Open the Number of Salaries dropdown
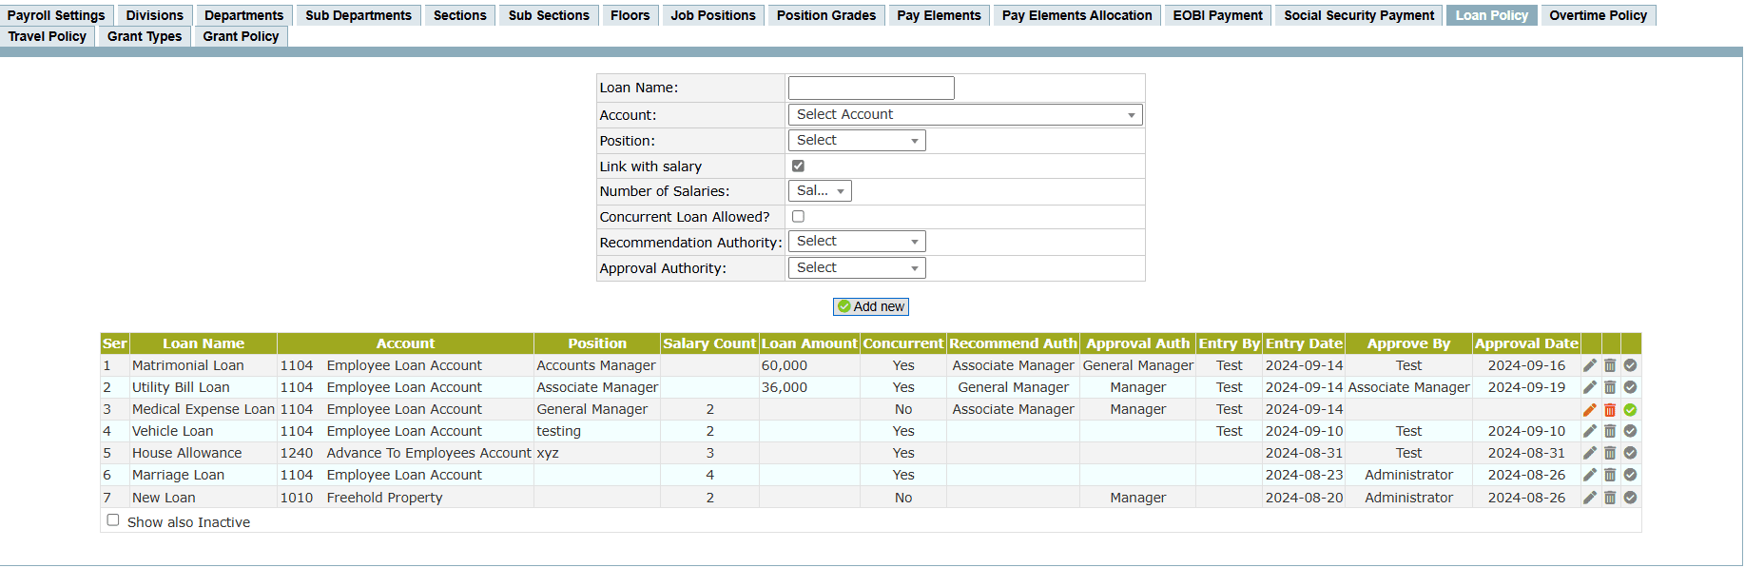 [819, 191]
